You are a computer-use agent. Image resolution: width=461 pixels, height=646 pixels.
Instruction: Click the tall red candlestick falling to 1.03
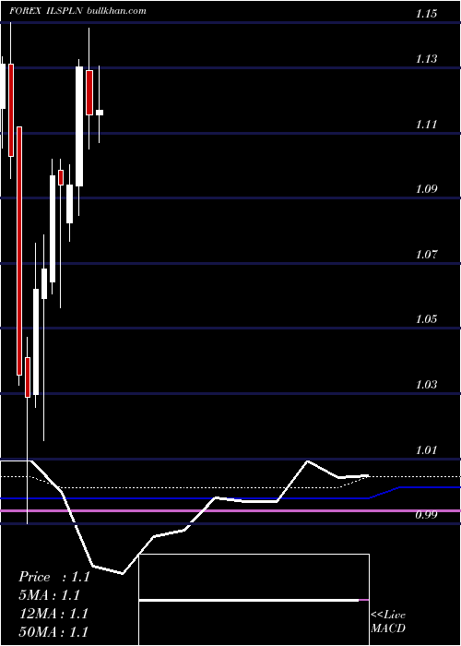pos(19,251)
